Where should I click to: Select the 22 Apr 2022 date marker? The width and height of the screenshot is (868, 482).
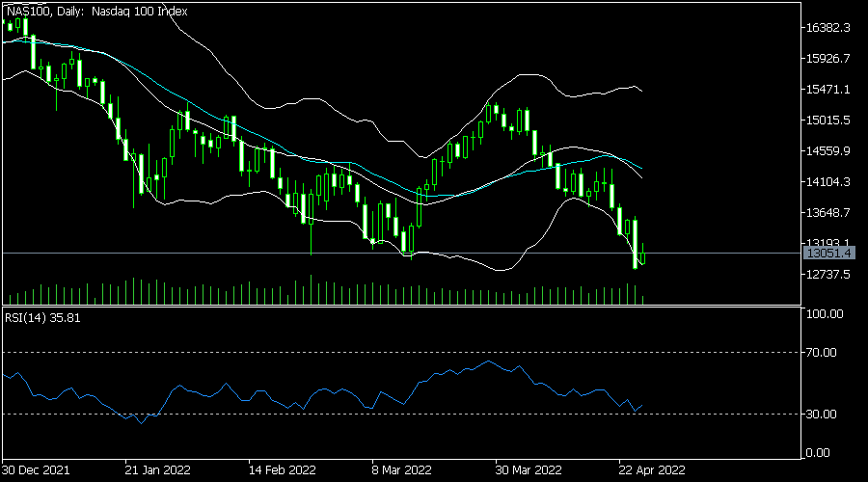point(652,470)
